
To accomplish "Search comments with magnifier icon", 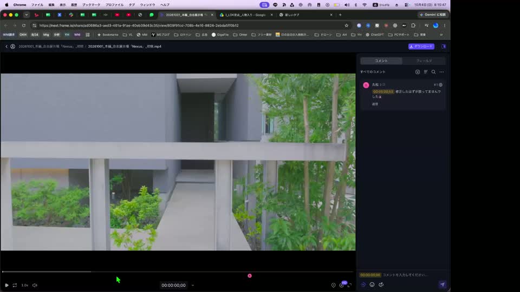I will [433, 72].
